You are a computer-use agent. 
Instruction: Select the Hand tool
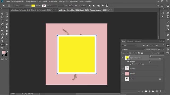[7, 45]
